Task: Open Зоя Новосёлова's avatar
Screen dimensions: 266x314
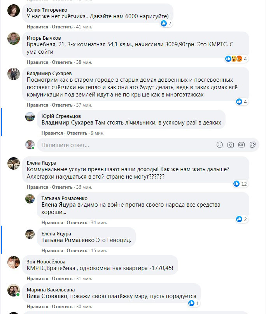Action: click(x=14, y=263)
